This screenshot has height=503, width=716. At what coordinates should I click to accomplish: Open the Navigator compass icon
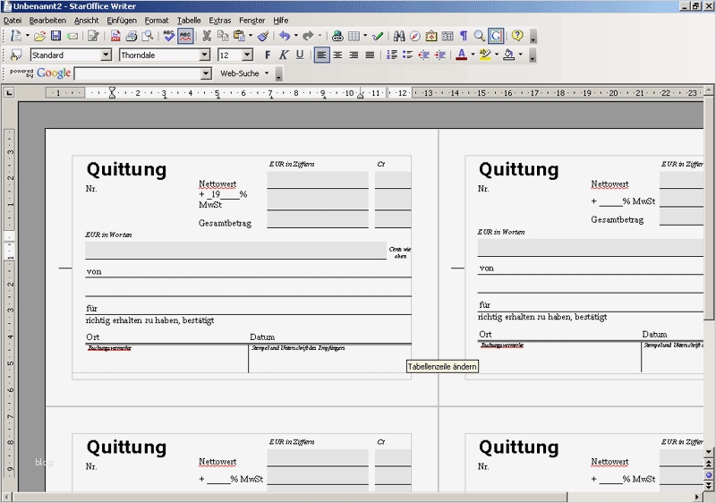[x=414, y=37]
